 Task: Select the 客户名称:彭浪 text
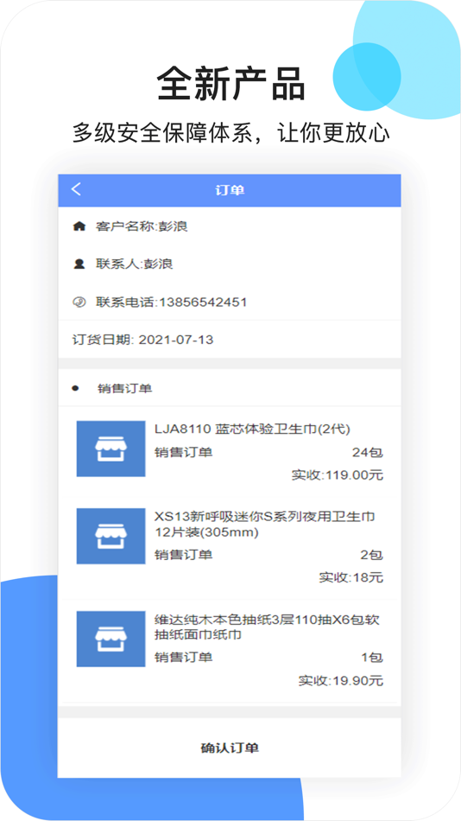coord(142,226)
